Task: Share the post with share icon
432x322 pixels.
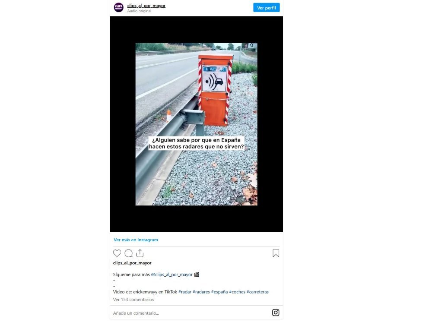Action: point(140,253)
